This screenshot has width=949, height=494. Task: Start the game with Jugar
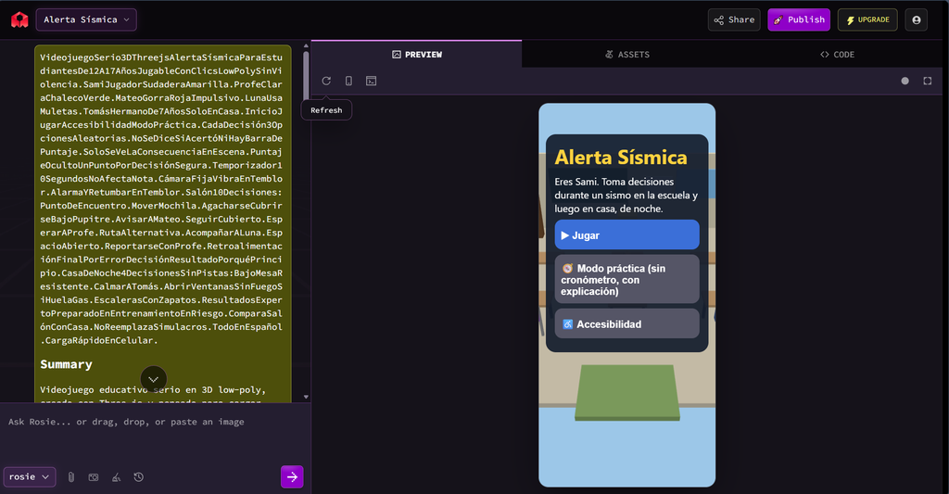[x=627, y=234]
